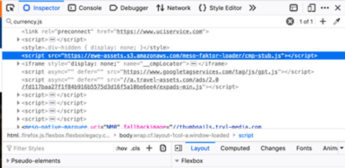The image size is (345, 168).
Task: Activate the element picker icon
Action: 10,8
